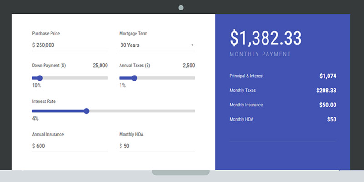Click the dollar sign in Annual Insurance
This screenshot has width=364, height=182.
click(33, 146)
